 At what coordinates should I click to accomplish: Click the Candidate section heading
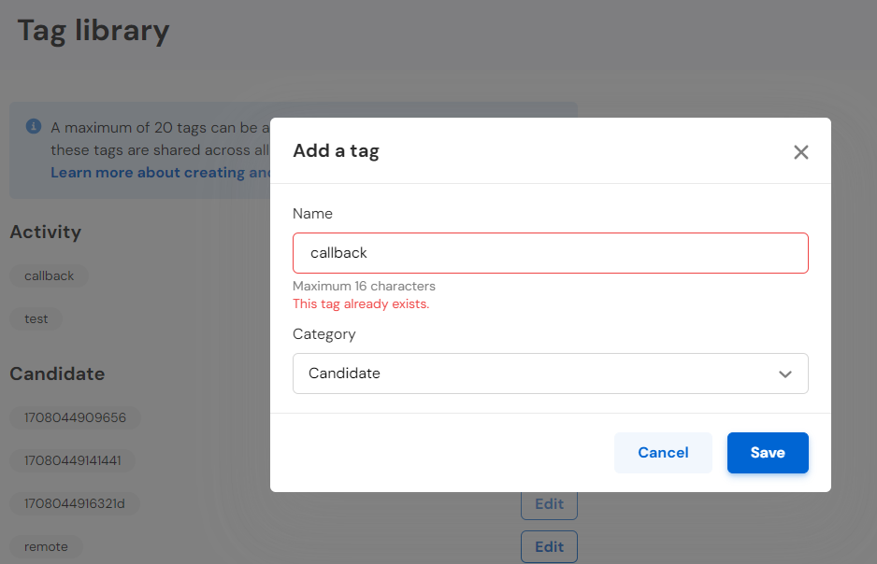click(57, 374)
